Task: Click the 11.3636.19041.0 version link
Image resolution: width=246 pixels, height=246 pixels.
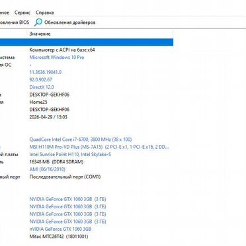Action: click(x=46, y=72)
